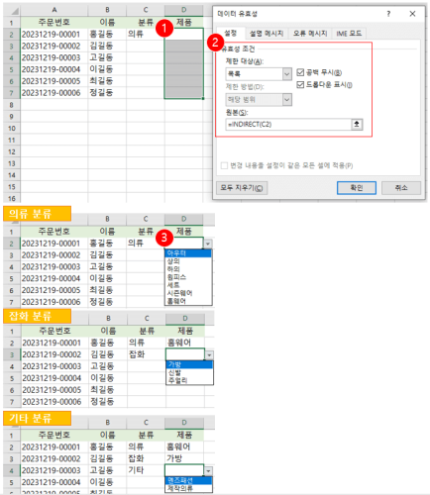430x495 pixels.
Task: Click cell D3 dropdown arrow in 잡화 분류 sheet
Action: pos(209,355)
